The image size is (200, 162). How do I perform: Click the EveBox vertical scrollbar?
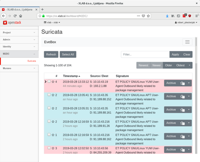coord(196,95)
